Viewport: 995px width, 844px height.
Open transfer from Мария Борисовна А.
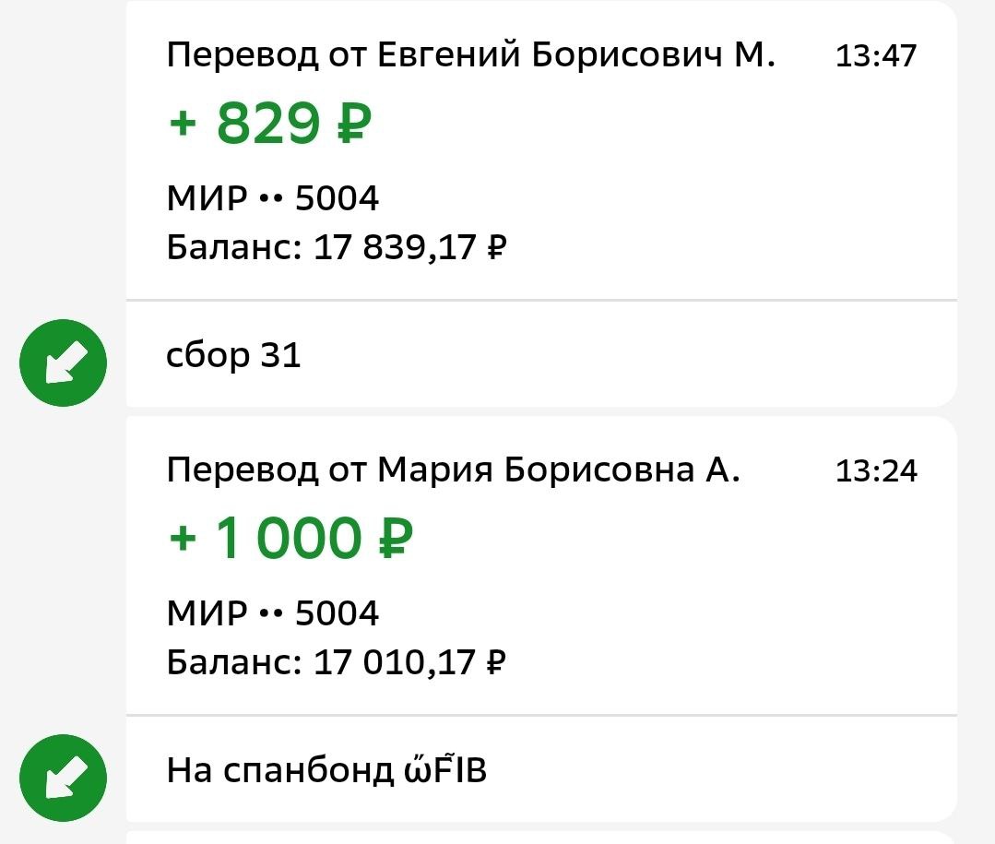click(453, 471)
